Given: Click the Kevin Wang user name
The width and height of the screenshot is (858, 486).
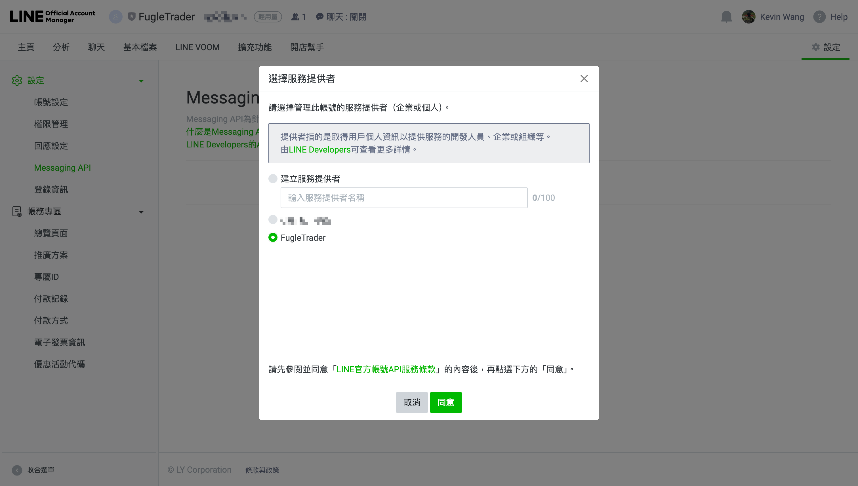Looking at the screenshot, I should 782,17.
